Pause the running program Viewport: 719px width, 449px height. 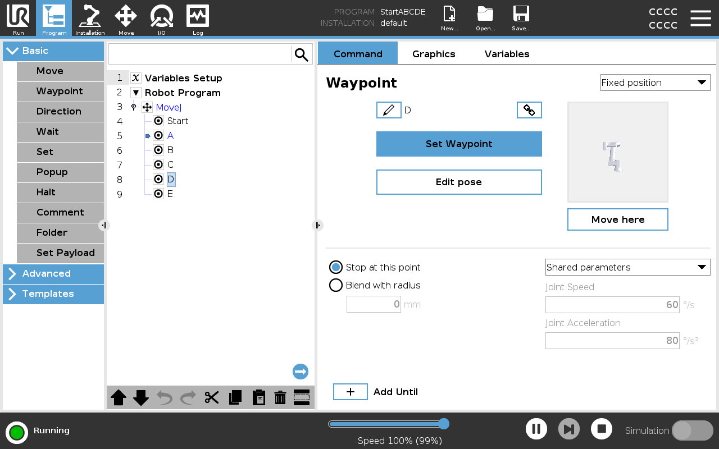tap(536, 428)
